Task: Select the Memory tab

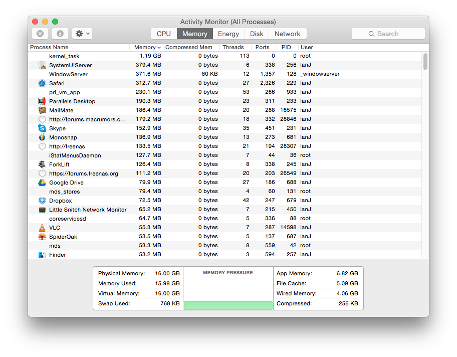Action: [195, 34]
